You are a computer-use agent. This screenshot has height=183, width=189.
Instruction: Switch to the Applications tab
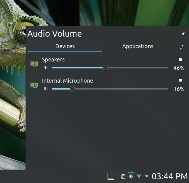point(138,46)
